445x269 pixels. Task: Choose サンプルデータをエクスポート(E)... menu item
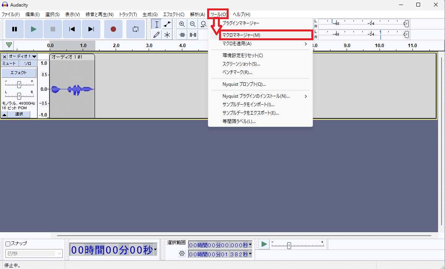pyautogui.click(x=260, y=113)
